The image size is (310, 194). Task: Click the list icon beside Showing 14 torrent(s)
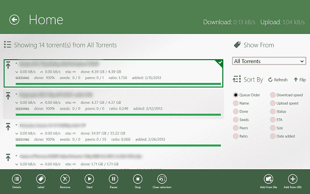(x=8, y=45)
